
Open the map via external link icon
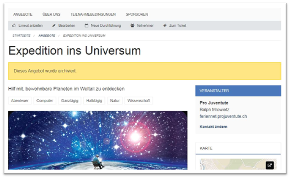270,165
